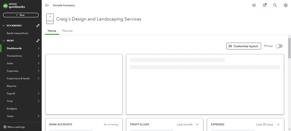Open Budgets in the menu
This screenshot has width=291, height=131.
(12, 109)
